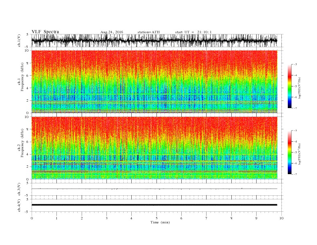Viewport: 317px width, 245px height.
Task: Click the "4" kHz tick of ch.1 spectrogram
Action: pyautogui.click(x=28, y=88)
